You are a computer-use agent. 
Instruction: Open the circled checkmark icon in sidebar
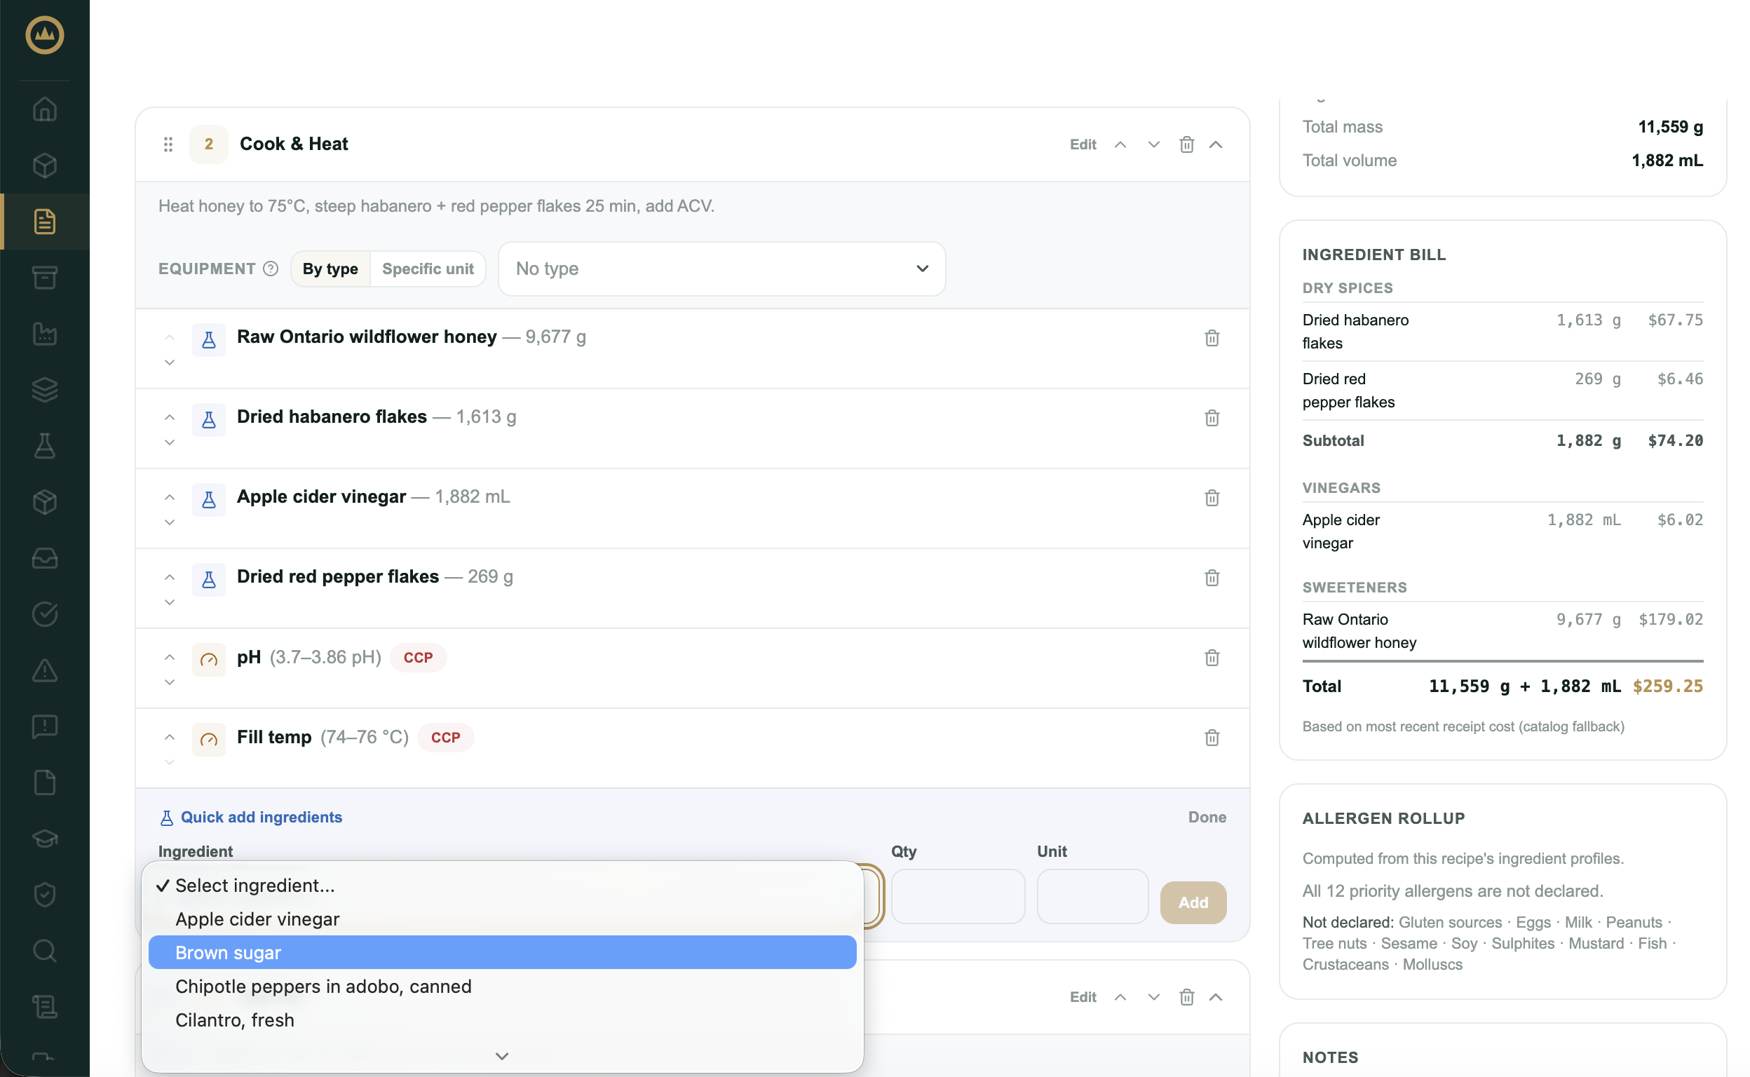(x=45, y=614)
